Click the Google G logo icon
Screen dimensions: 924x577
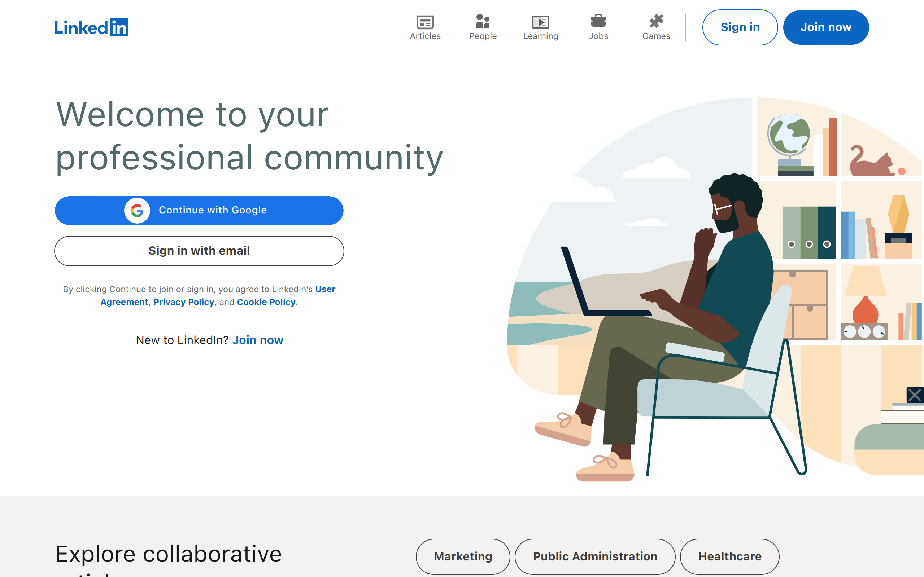[137, 210]
